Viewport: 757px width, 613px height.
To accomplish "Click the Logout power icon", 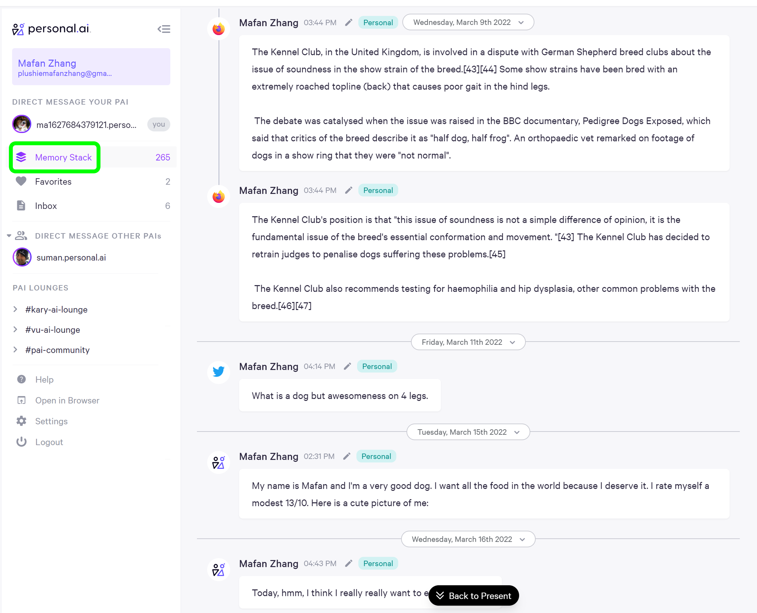I will click(21, 442).
